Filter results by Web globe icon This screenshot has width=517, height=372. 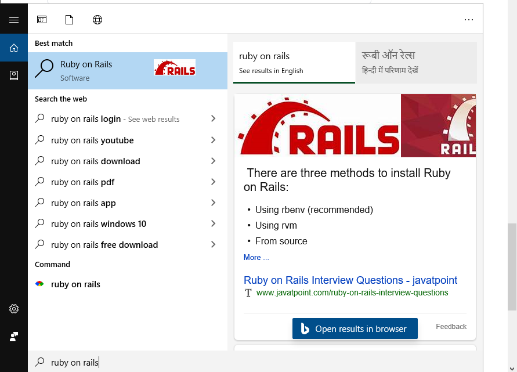tap(97, 20)
